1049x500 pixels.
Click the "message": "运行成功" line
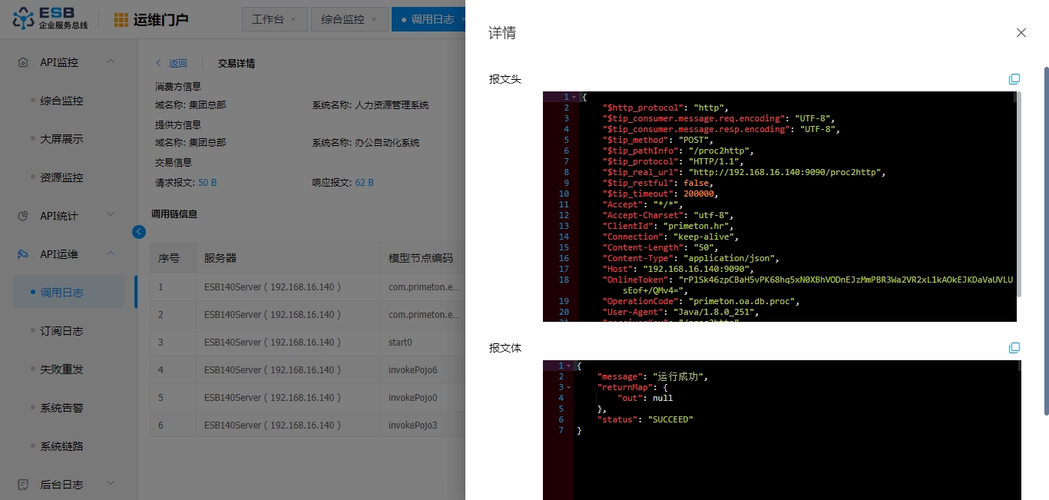pyautogui.click(x=652, y=377)
